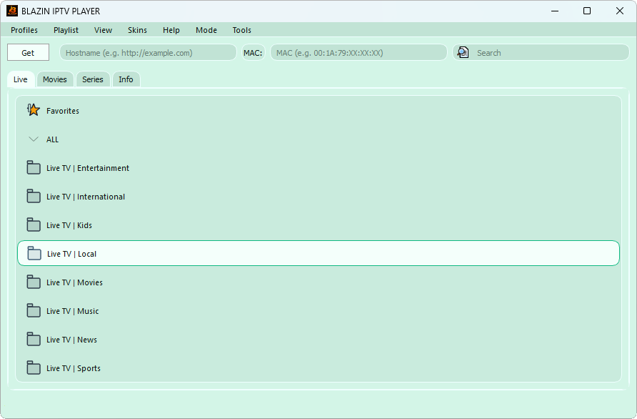Click the Local category folder icon
637x419 pixels.
coord(34,253)
